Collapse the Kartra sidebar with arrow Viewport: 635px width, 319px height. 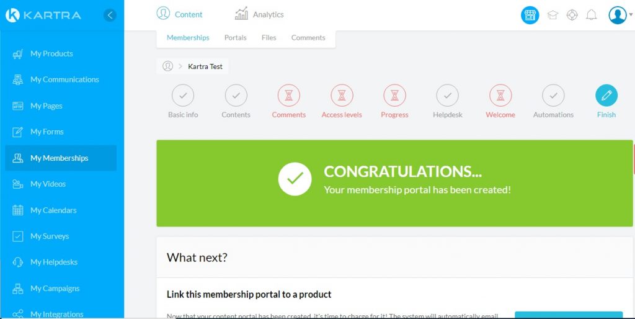(110, 15)
